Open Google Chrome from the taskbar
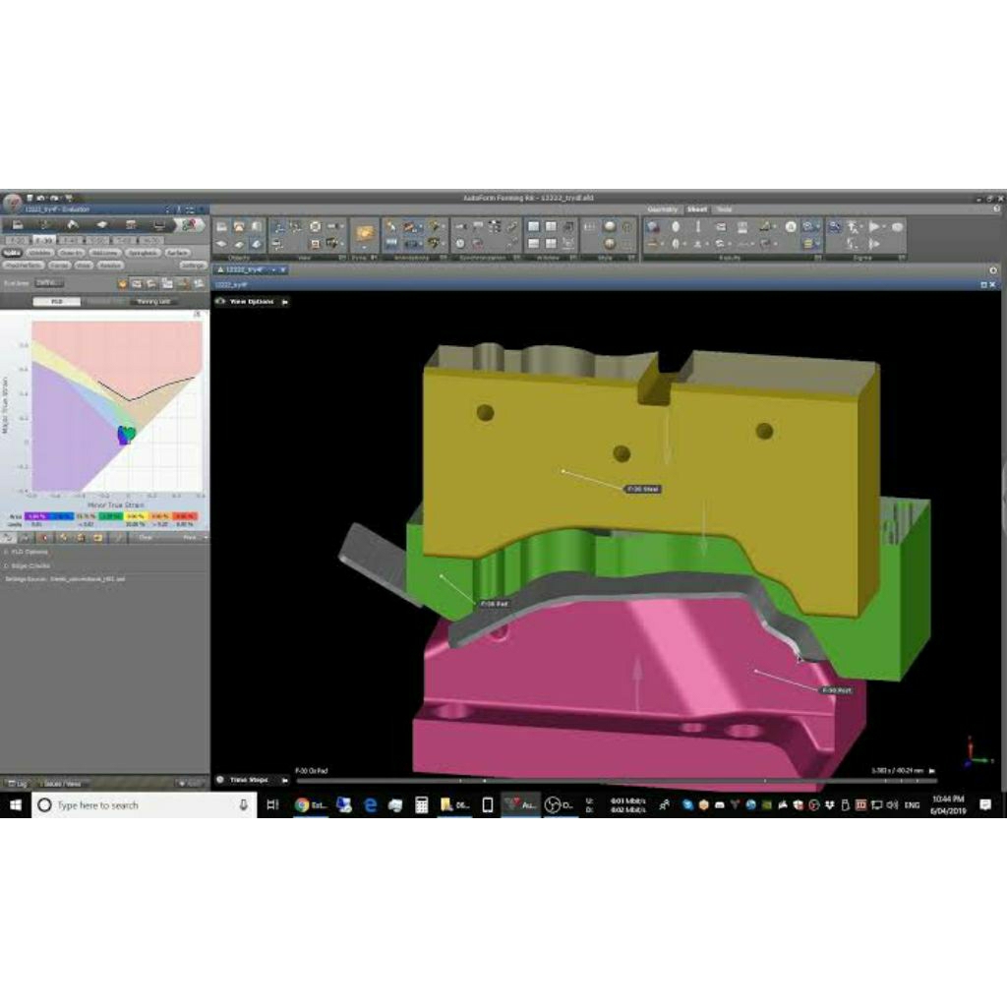 point(301,804)
